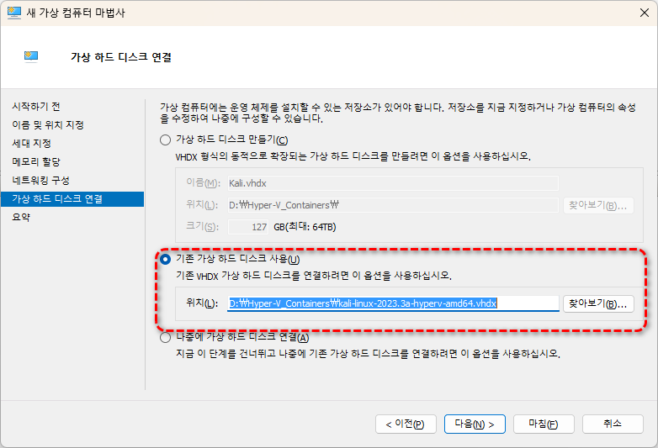Click the new disk location field D:\Hyper-V_Containers\

click(x=393, y=205)
